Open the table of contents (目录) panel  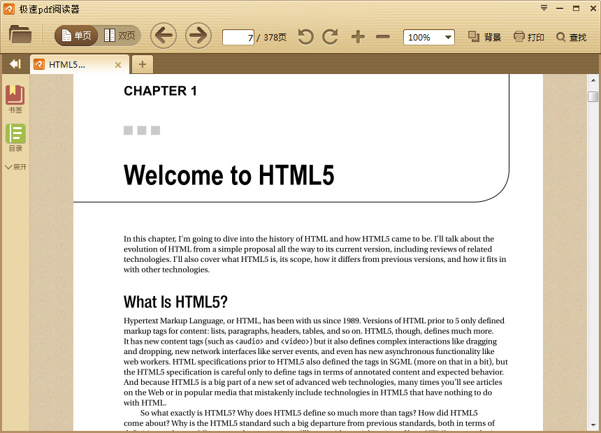tap(15, 138)
